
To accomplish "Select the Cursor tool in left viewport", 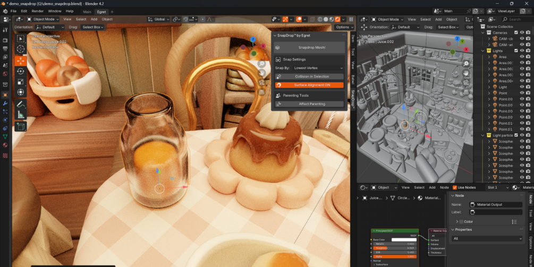I will (20, 49).
